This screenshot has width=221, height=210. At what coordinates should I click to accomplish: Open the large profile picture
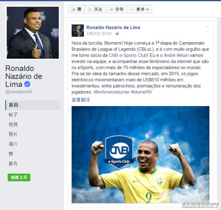click(33, 33)
